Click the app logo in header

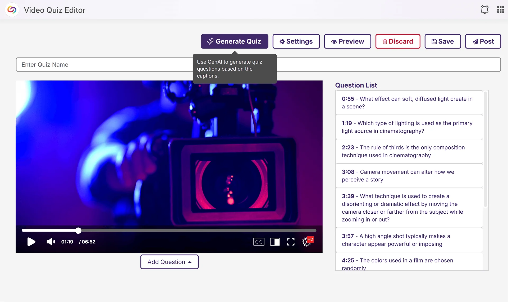12,10
